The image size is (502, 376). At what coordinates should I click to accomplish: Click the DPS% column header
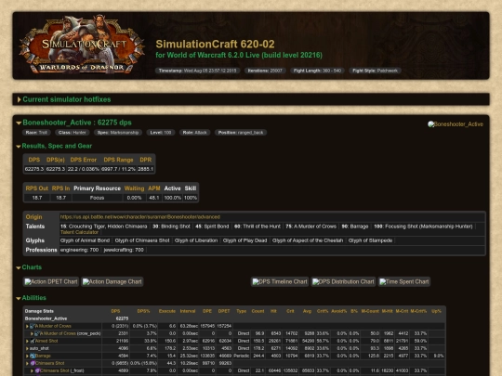(x=143, y=311)
